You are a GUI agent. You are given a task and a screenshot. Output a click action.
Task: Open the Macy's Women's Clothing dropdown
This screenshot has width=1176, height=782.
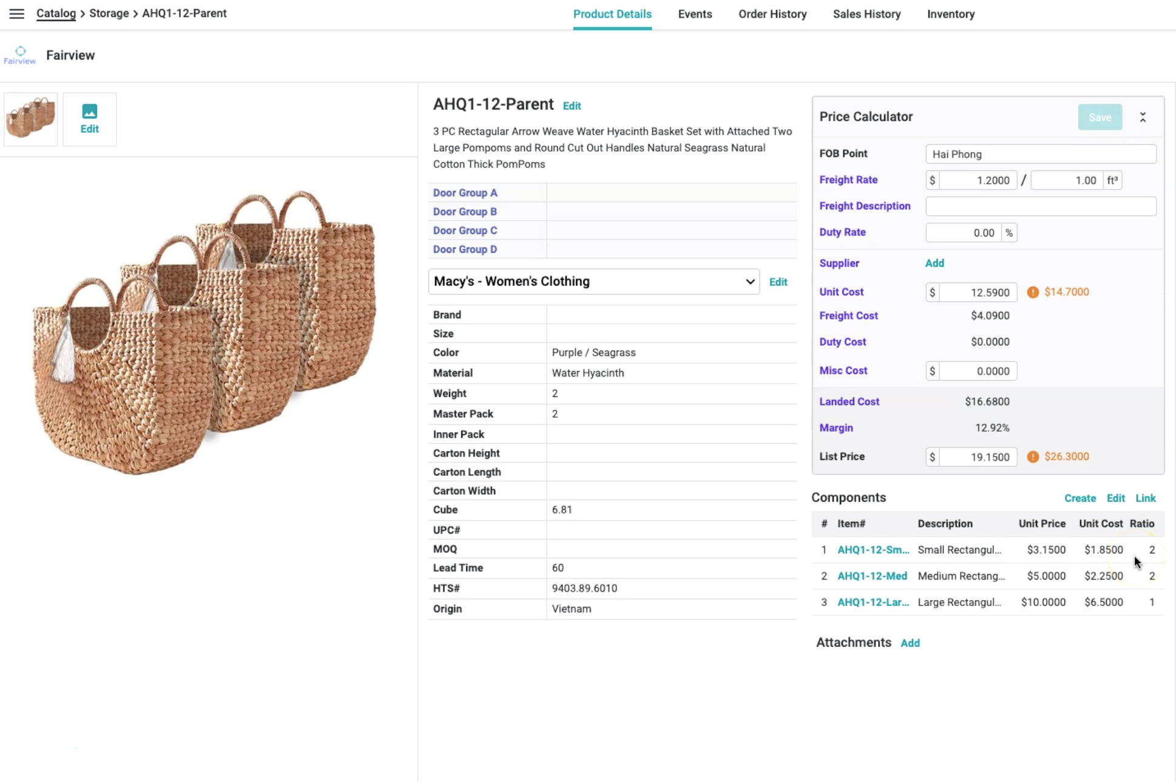pyautogui.click(x=593, y=282)
